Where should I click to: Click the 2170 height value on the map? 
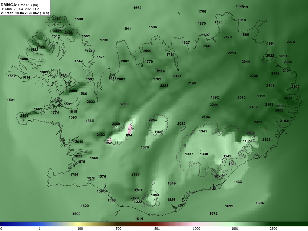coord(228,37)
